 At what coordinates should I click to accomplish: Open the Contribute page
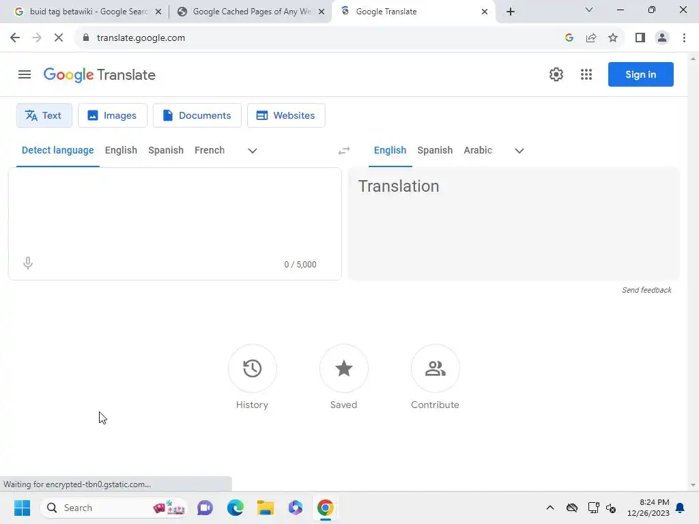pos(435,368)
